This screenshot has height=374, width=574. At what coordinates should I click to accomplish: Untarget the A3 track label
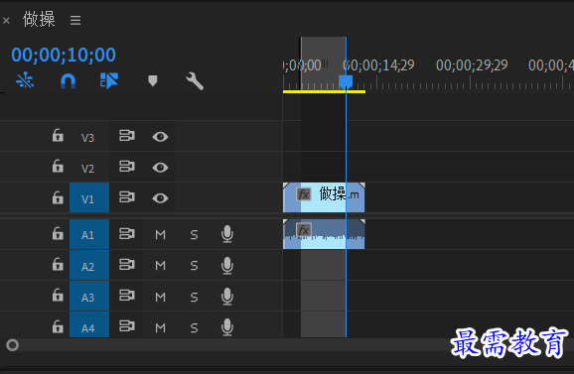(x=89, y=297)
